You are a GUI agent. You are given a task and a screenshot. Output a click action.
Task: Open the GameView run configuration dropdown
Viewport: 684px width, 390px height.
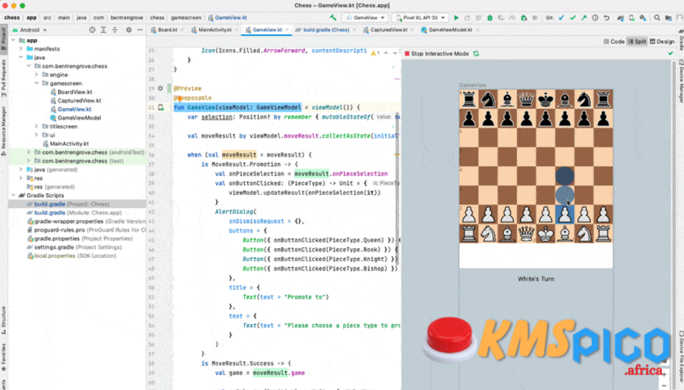click(x=366, y=18)
